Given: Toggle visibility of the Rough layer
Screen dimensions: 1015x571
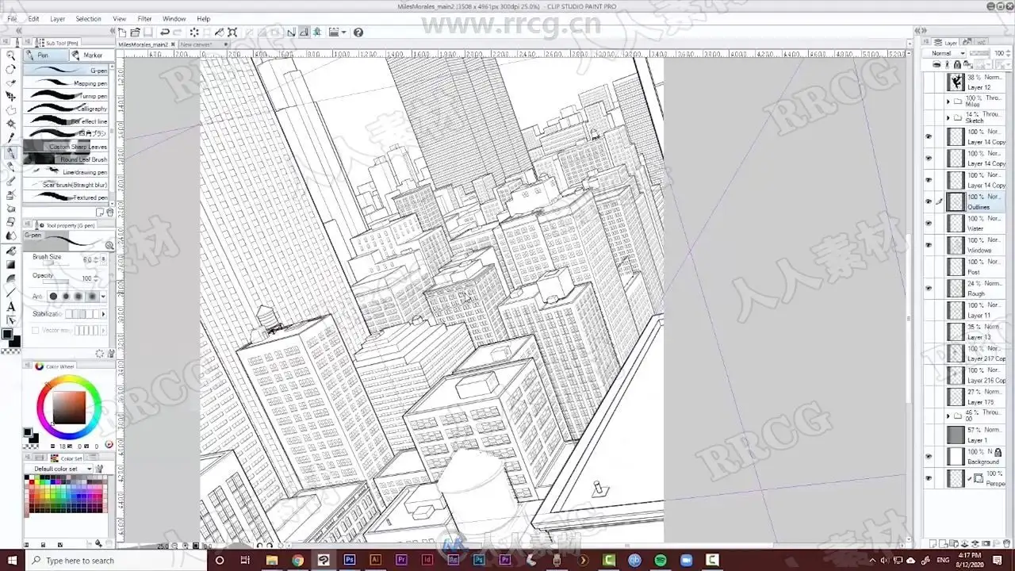Looking at the screenshot, I should click(929, 289).
